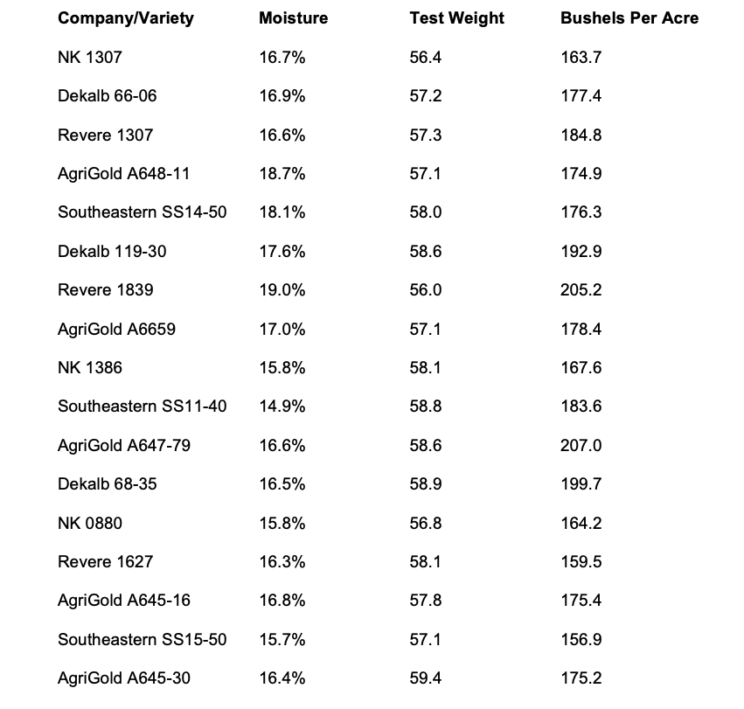Select the NK 1307 variety cell
Viewport: 744px width, 709px height.
point(90,58)
